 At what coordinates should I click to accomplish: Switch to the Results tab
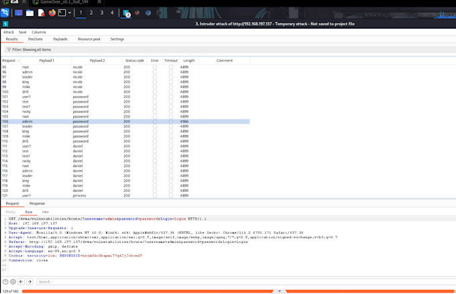coord(12,39)
